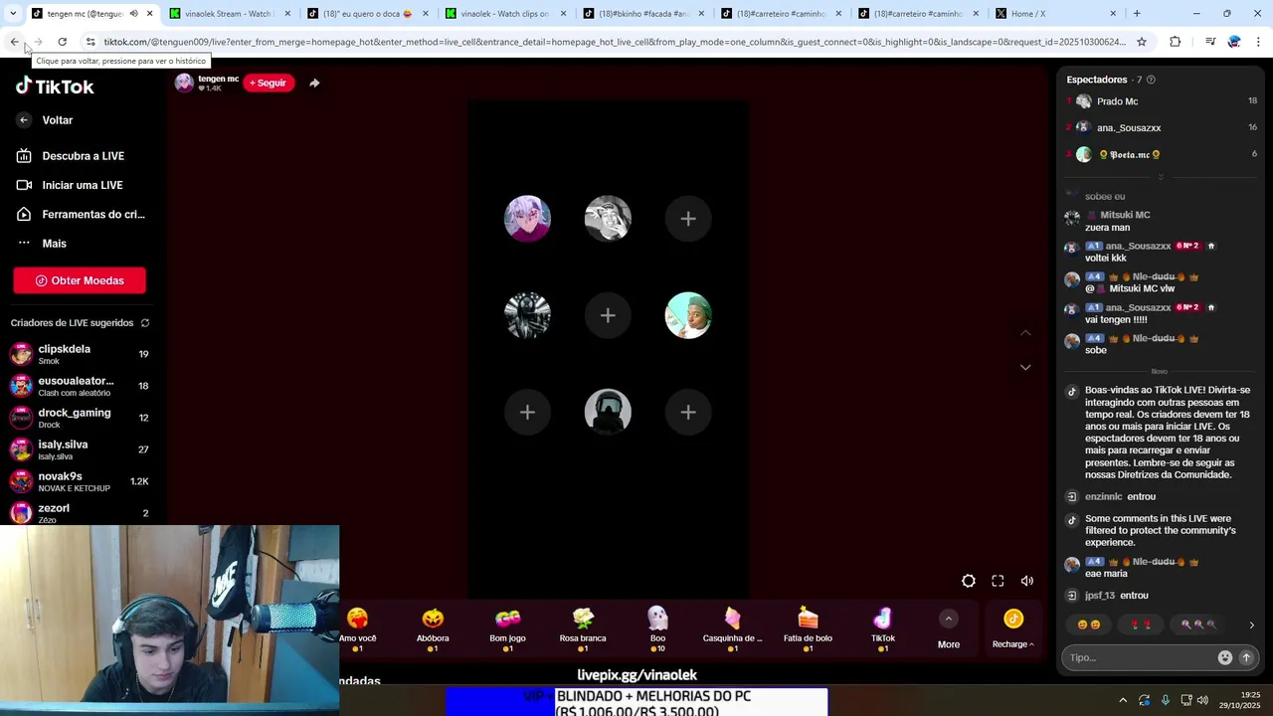Viewport: 1273px width, 716px height.
Task: Send the chat message arrow
Action: 1246,657
